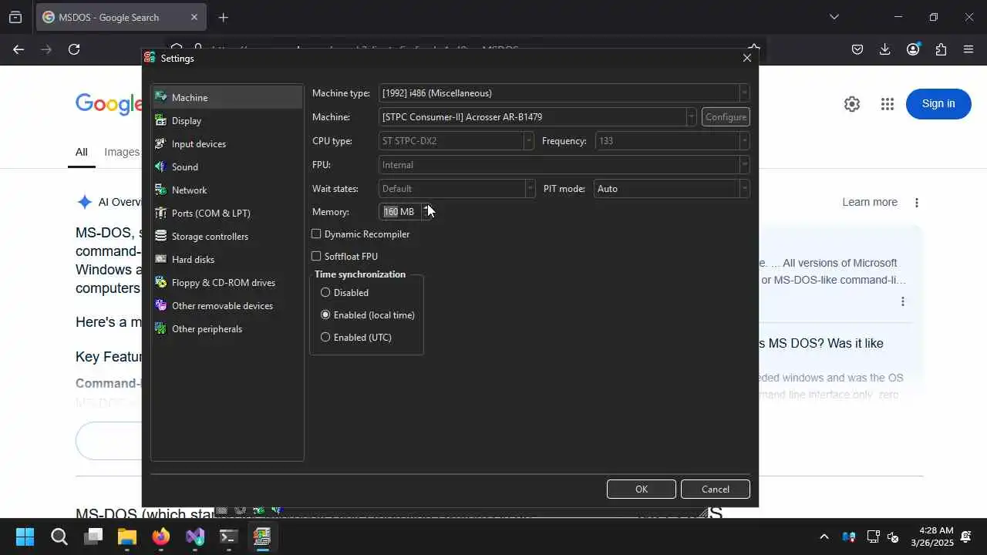The height and width of the screenshot is (555, 987).
Task: Click Cancel in the Settings dialog
Action: (716, 489)
